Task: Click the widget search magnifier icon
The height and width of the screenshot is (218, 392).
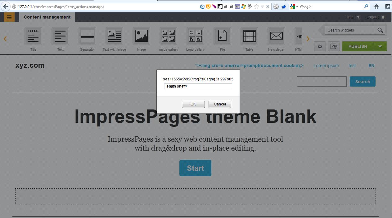Action: 380,30
